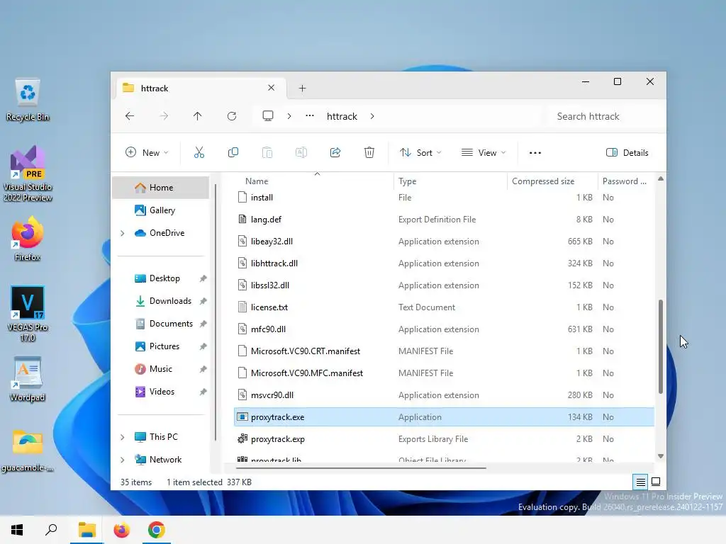Show hidden path with address bar ellipsis

tap(310, 116)
